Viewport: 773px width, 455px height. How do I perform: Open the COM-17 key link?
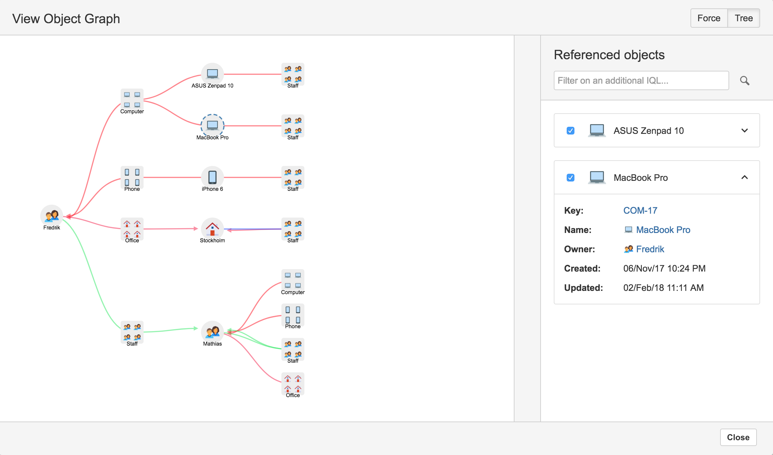pos(640,210)
